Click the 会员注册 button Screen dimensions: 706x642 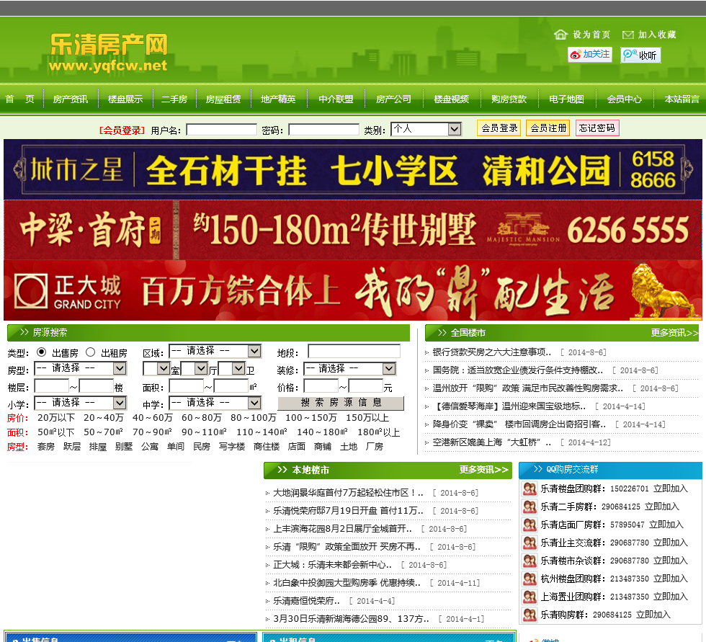tap(548, 128)
